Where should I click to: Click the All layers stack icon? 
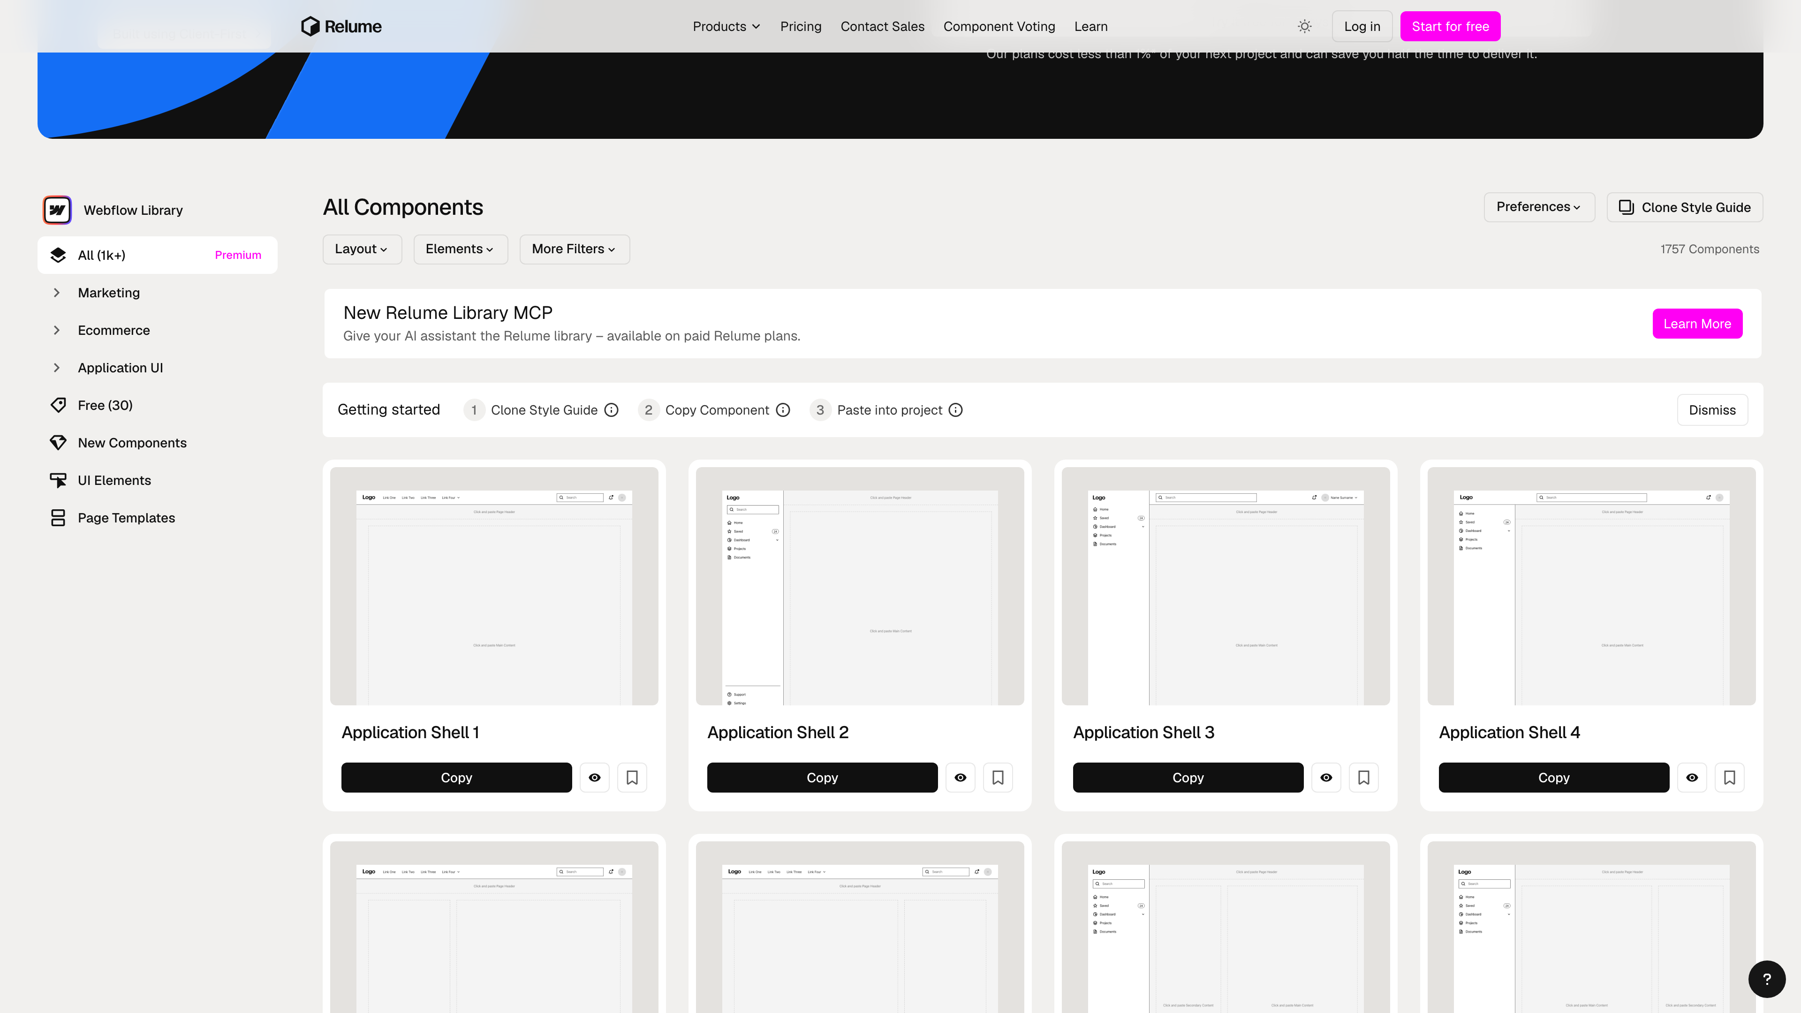[58, 255]
